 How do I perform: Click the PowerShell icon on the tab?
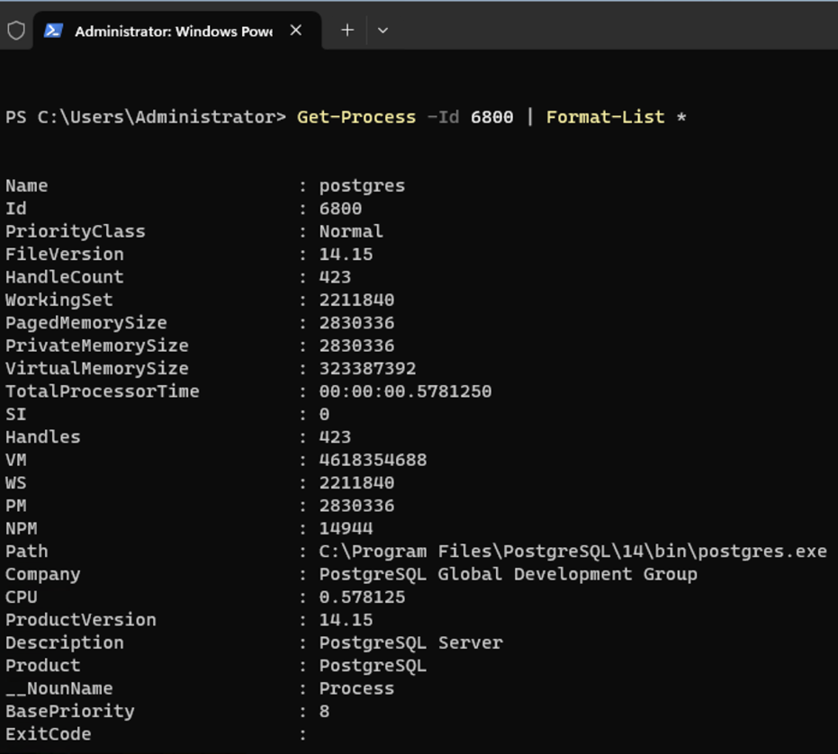tap(54, 31)
